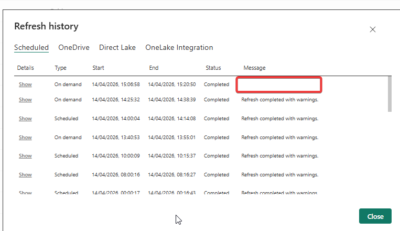
Task: Click the green Close button
Action: click(375, 216)
